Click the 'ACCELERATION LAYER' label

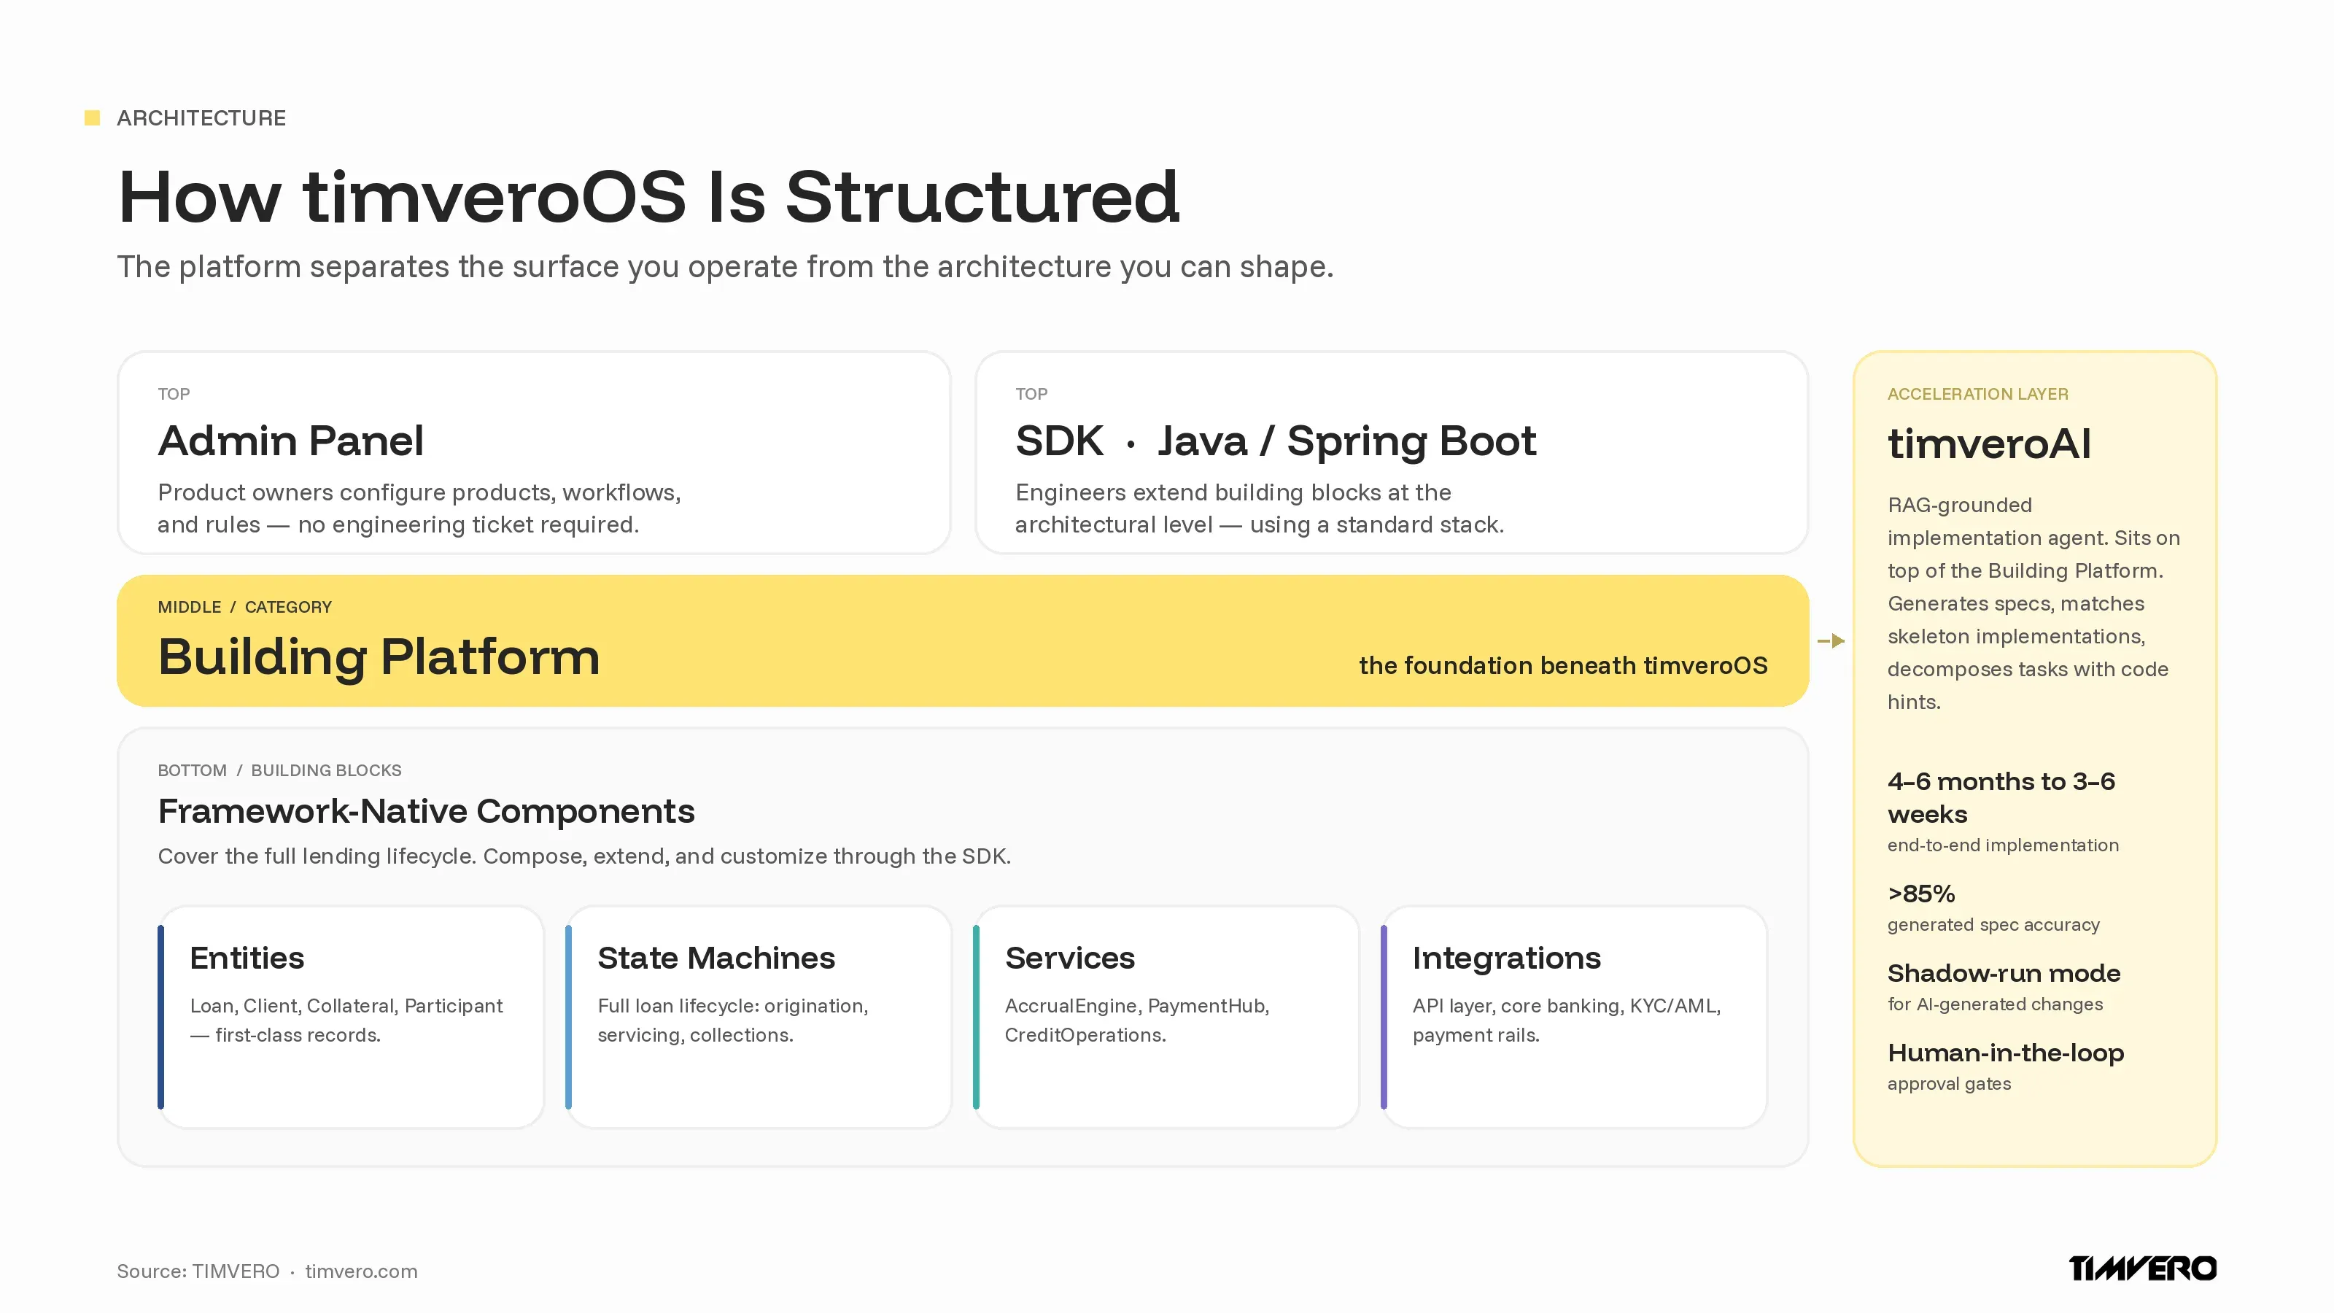click(1978, 394)
